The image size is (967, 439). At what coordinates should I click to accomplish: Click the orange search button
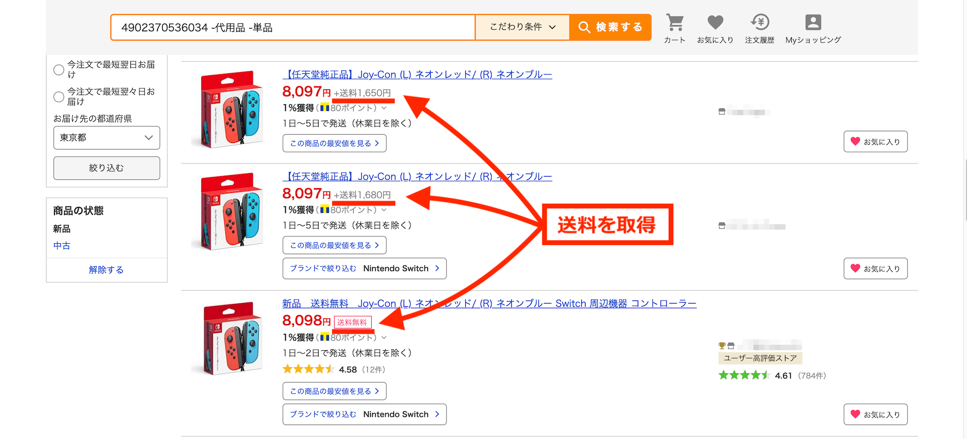point(610,27)
